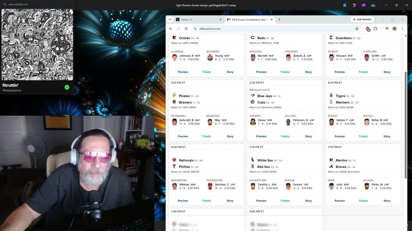This screenshot has width=412, height=231.
Task: Open Preview for Pirates vs Brewers game
Action: (183, 136)
